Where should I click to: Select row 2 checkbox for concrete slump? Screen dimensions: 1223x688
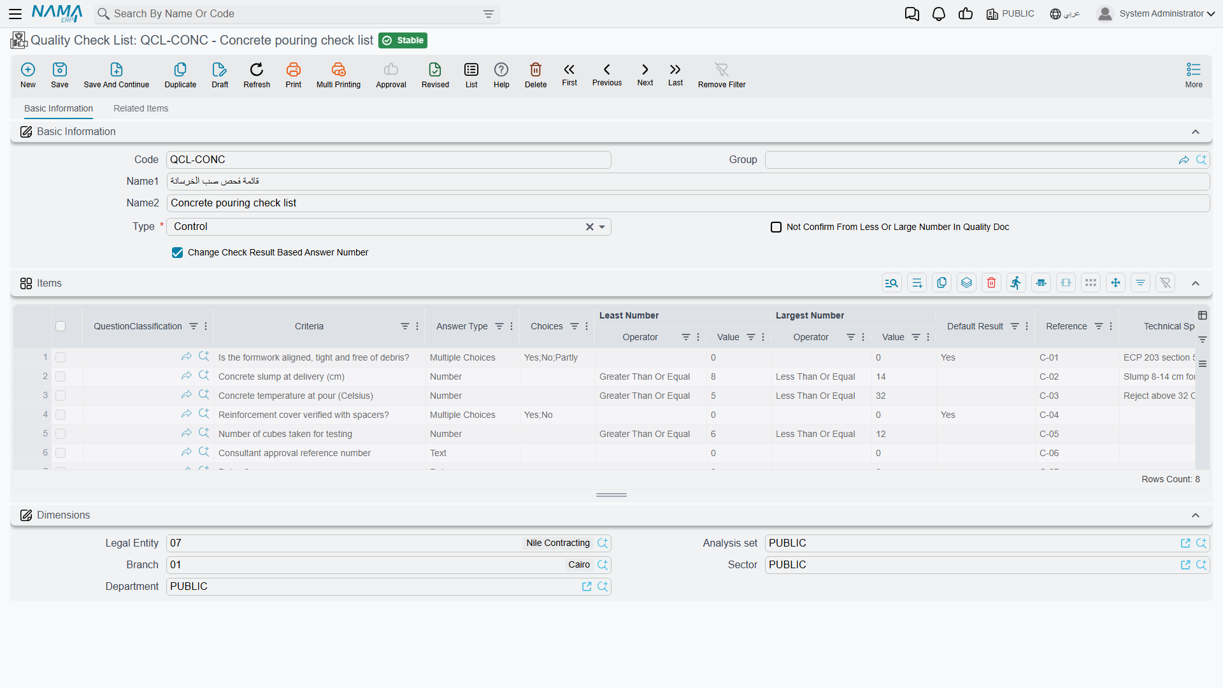pos(61,377)
